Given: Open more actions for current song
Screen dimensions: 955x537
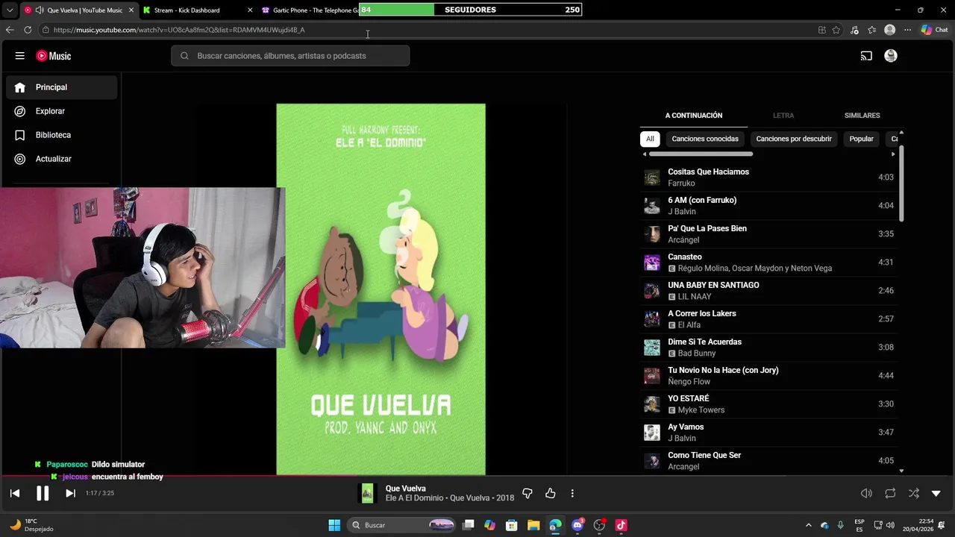Looking at the screenshot, I should [x=572, y=494].
